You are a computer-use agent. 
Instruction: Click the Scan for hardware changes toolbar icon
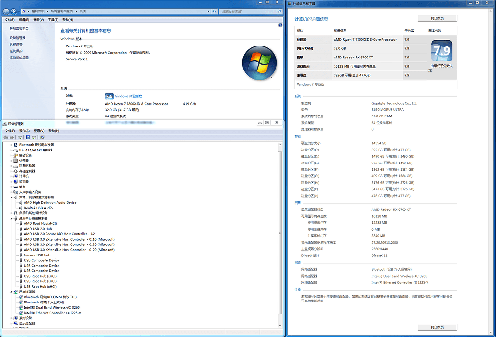42,137
